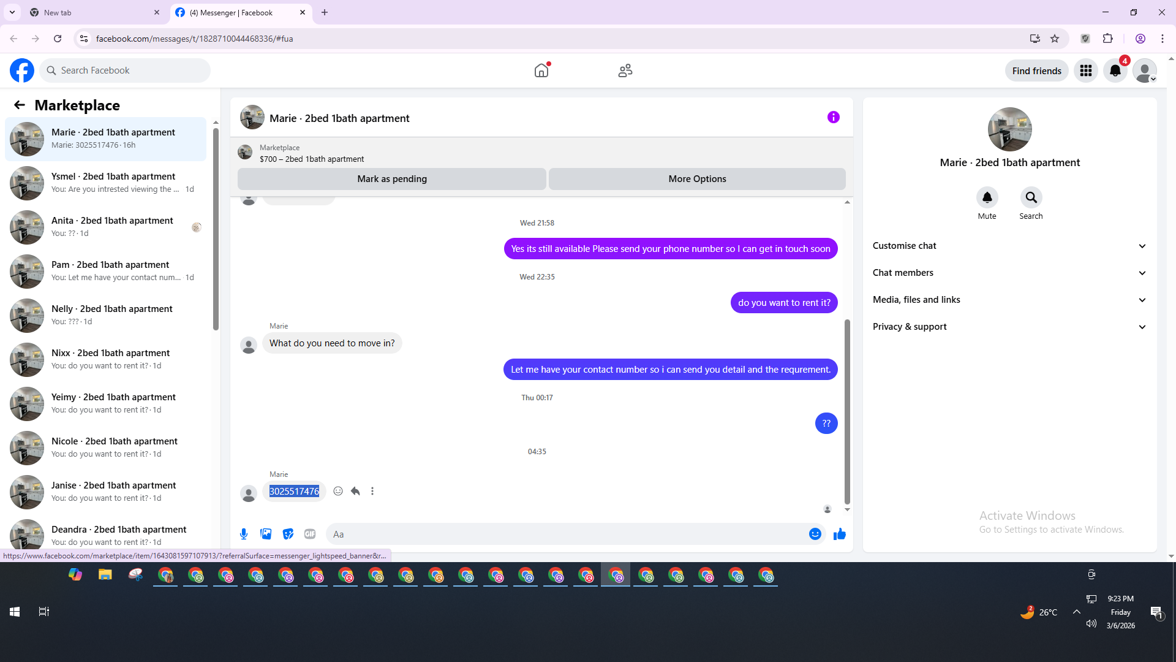Open the sticker picker icon
The image size is (1176, 662).
tap(288, 534)
